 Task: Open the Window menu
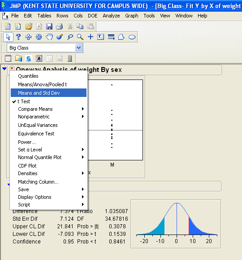tap(184, 16)
